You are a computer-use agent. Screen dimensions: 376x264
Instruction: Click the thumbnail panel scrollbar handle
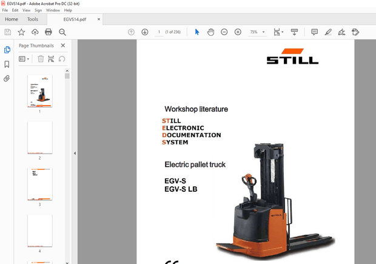67,76
